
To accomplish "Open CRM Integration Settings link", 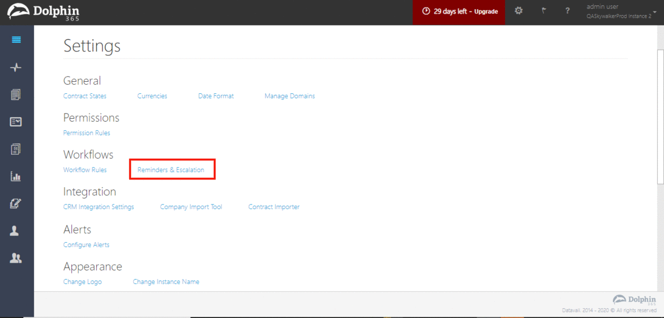I will coord(98,207).
